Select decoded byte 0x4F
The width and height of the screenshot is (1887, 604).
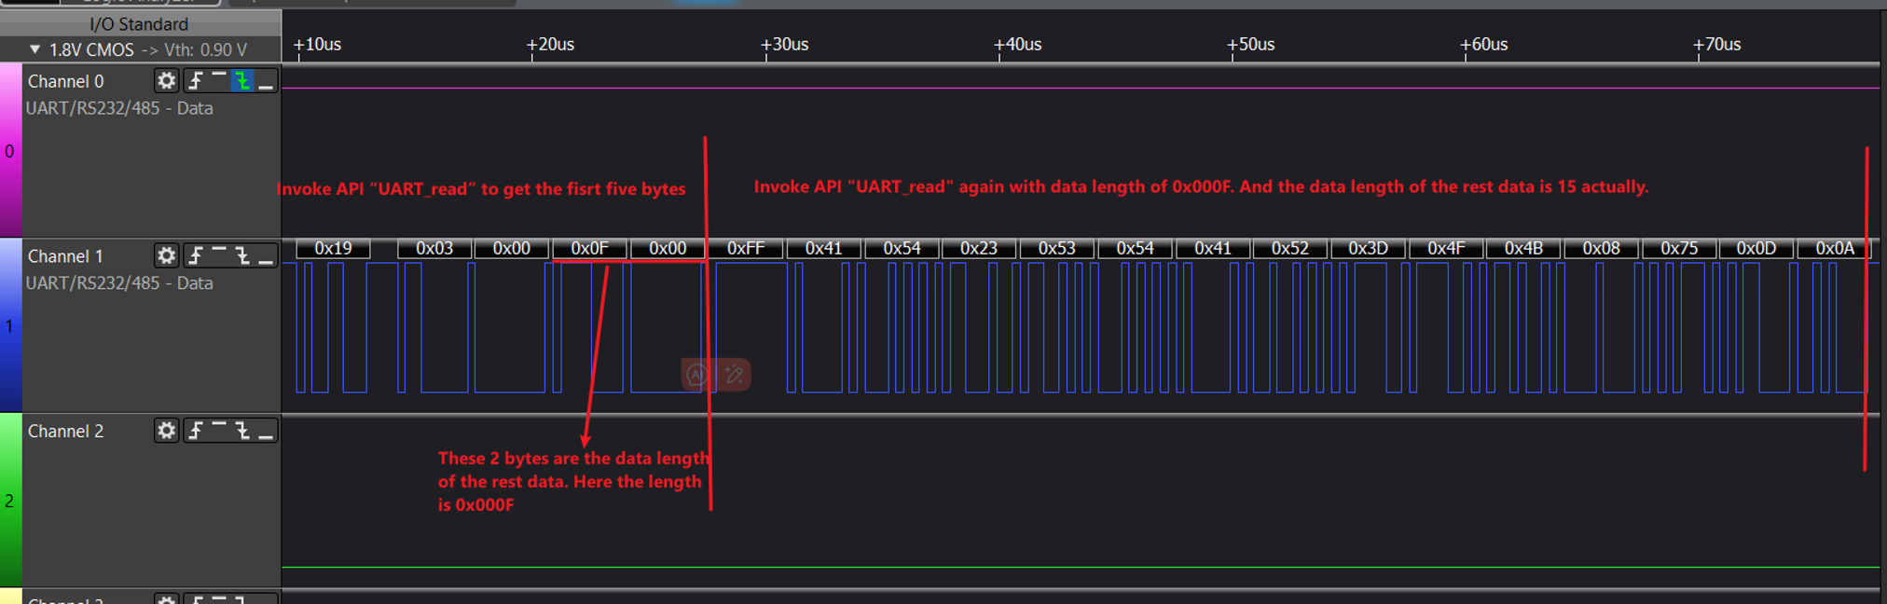click(x=1446, y=248)
